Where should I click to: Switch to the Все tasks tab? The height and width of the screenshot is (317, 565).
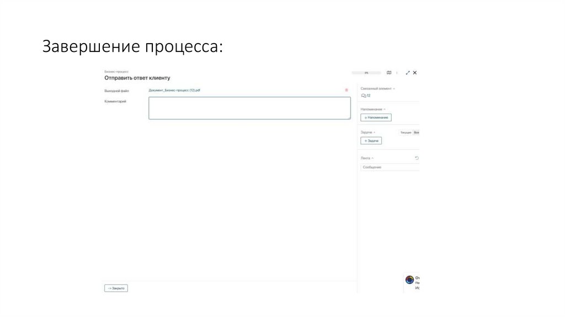416,133
